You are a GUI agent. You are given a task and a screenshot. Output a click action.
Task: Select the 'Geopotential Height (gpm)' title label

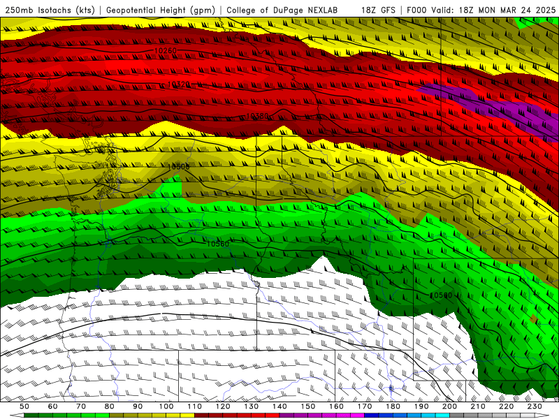coord(161,10)
